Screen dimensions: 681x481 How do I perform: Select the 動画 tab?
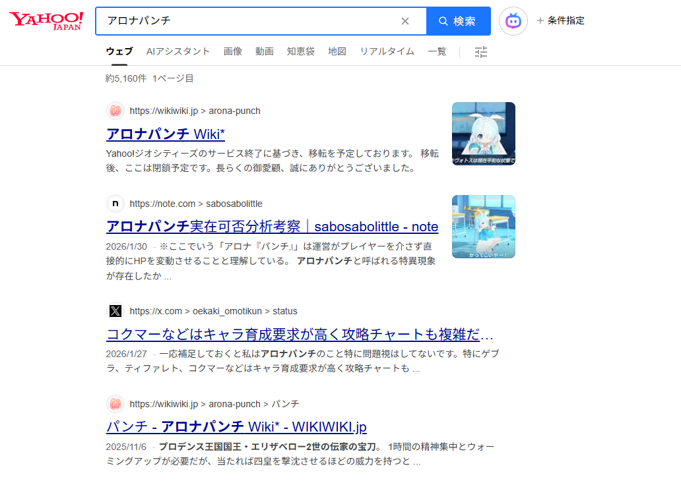point(265,51)
